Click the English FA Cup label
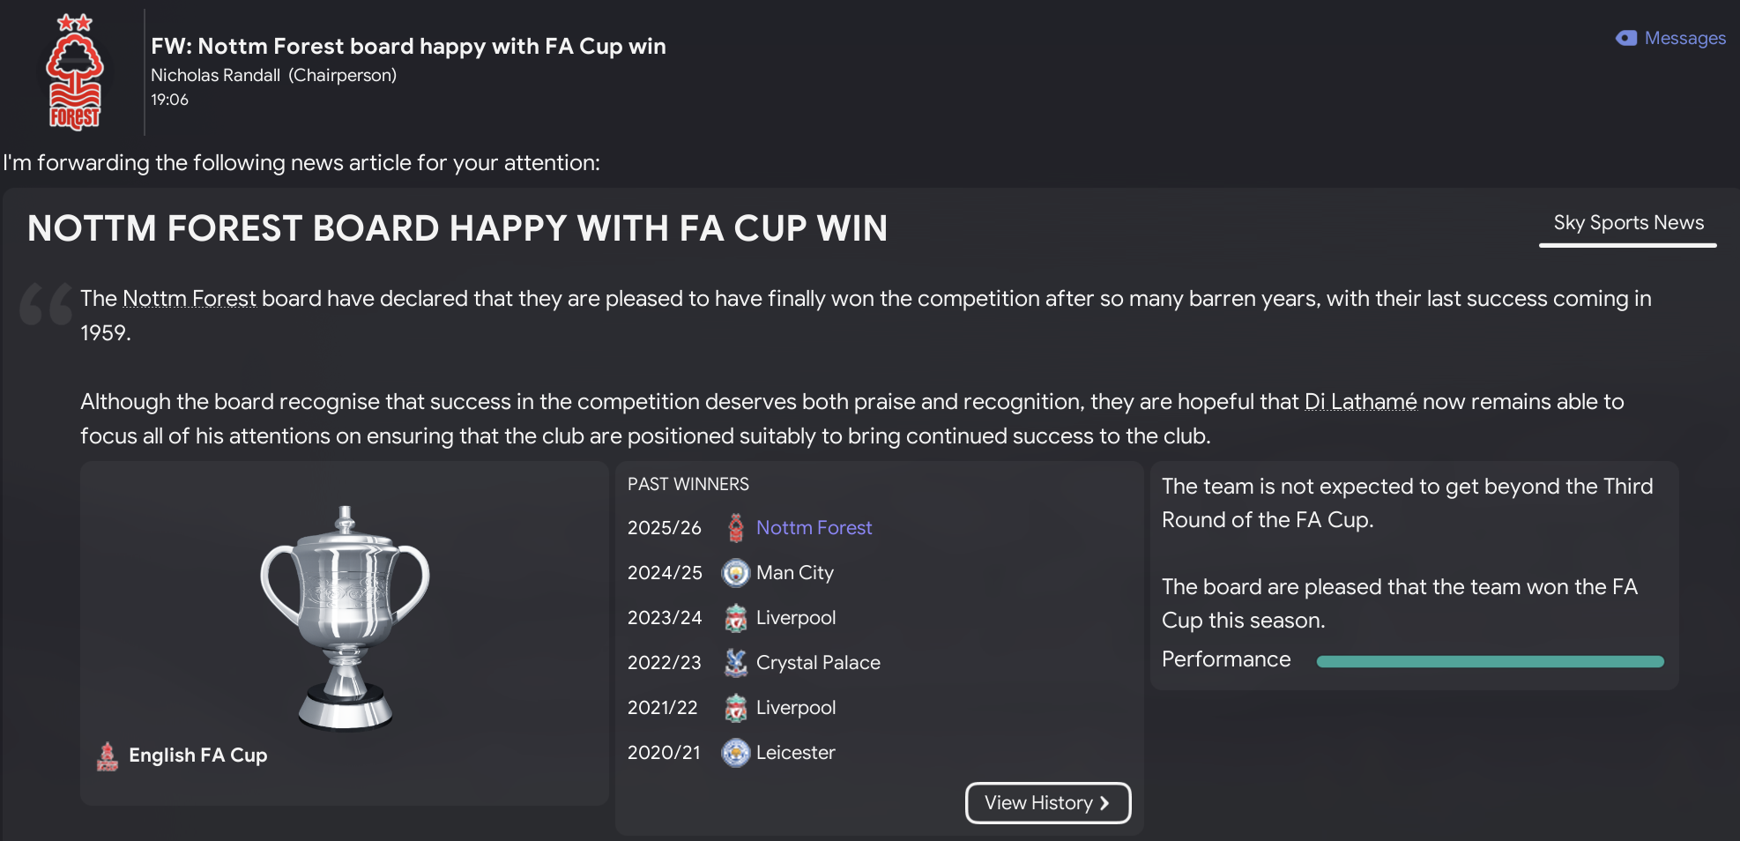Screen dimensions: 1740x841 197,755
